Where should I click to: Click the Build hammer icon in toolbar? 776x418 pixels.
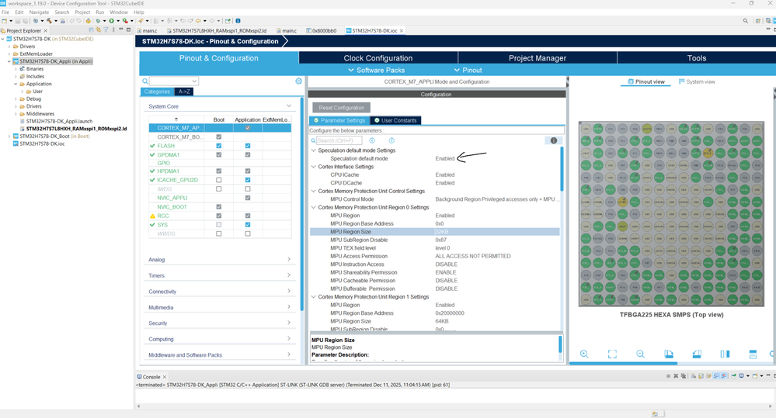pyautogui.click(x=49, y=21)
